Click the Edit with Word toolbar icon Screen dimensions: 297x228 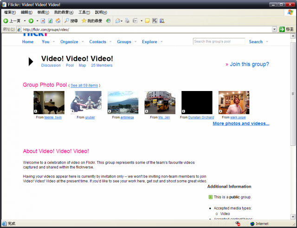pyautogui.click(x=135, y=21)
